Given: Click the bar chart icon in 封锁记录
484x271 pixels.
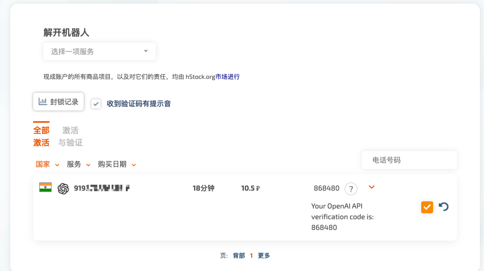Looking at the screenshot, I should [x=43, y=102].
